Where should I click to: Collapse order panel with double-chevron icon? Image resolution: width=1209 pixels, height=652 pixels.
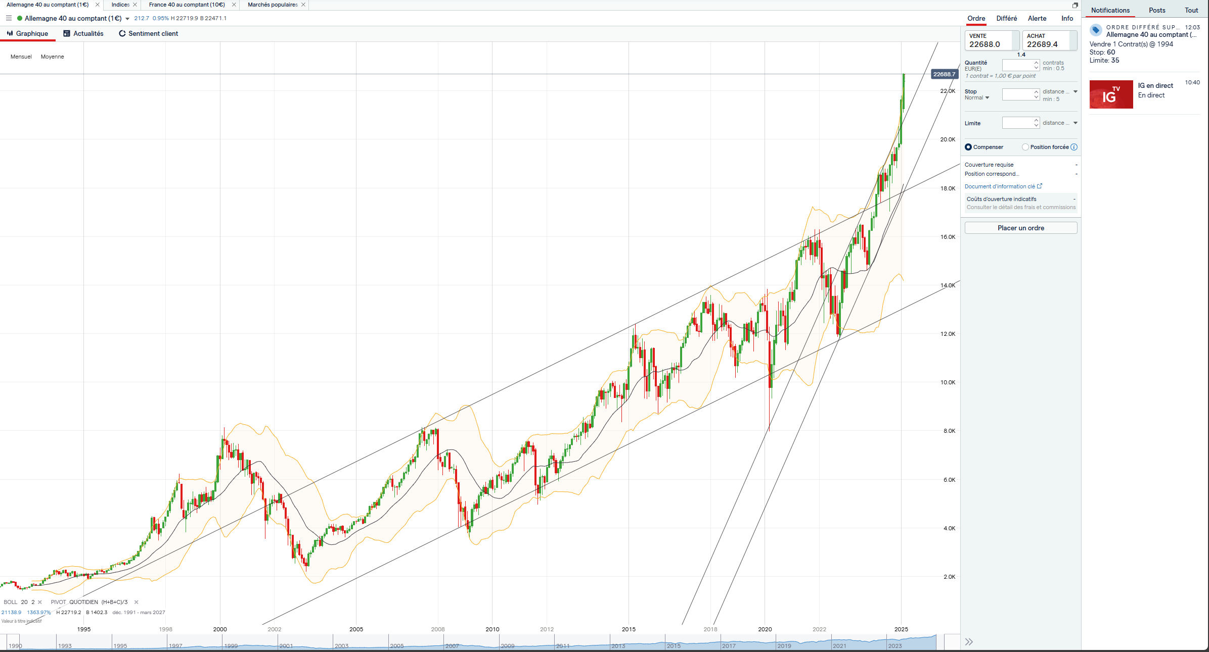click(969, 642)
